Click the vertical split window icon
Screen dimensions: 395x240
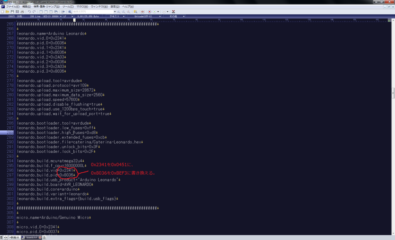coord(46,12)
